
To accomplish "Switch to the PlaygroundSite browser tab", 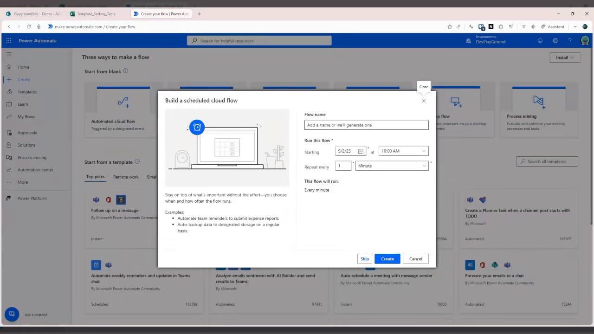I will (33, 14).
